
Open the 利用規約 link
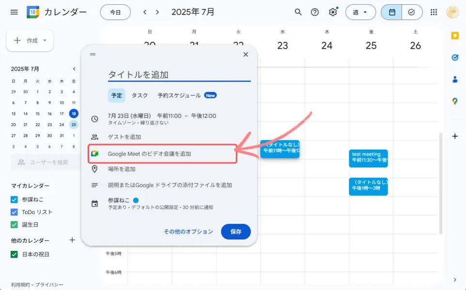tap(20, 285)
